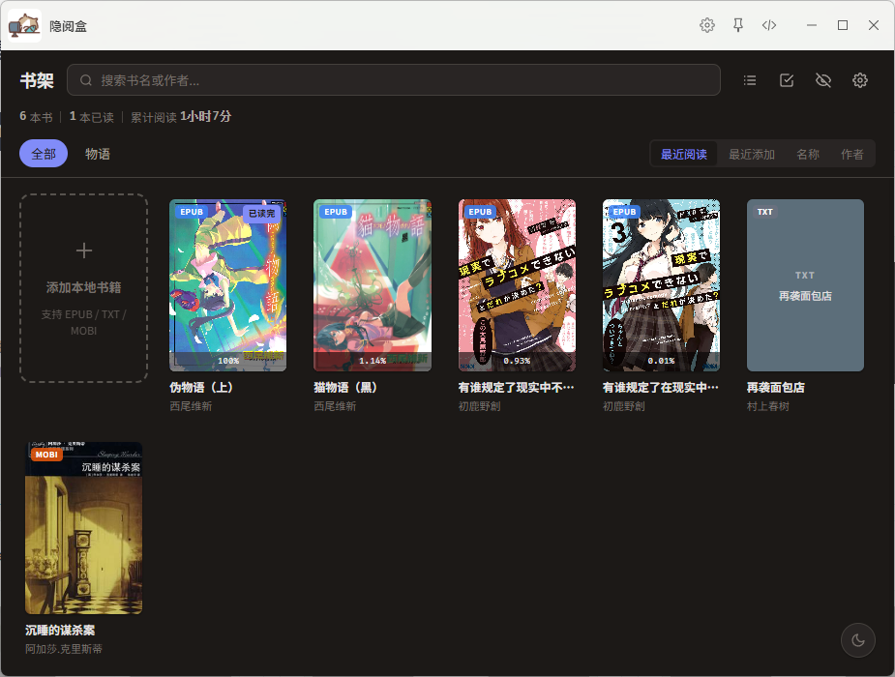The image size is (895, 677).
Task: Click 累计阅读 1小时7分 stat
Action: click(181, 117)
